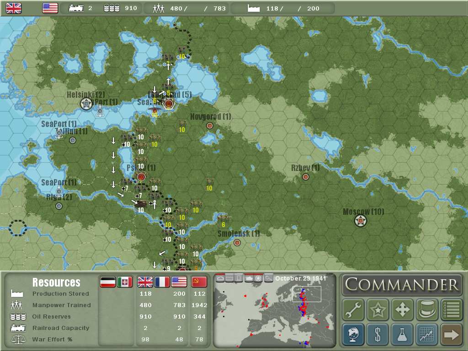Select the infantry unit near Smolensk with strength 6

(223, 219)
